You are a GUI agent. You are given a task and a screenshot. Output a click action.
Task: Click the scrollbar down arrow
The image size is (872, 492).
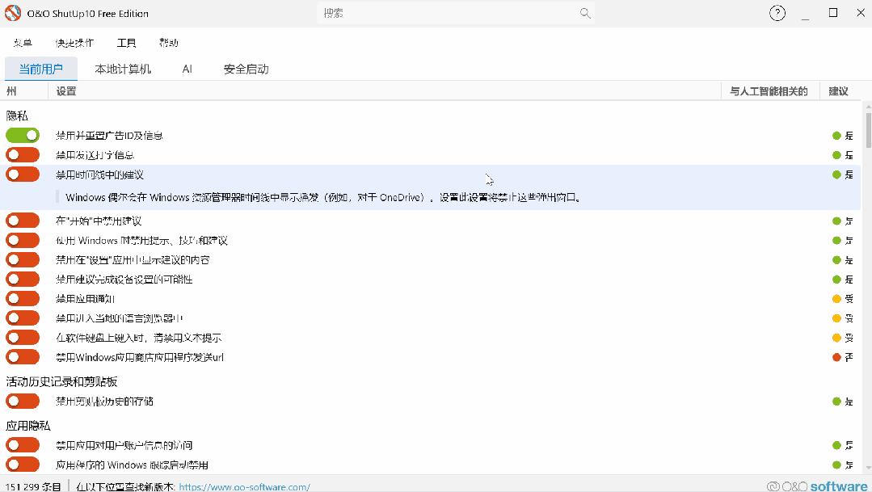868,468
